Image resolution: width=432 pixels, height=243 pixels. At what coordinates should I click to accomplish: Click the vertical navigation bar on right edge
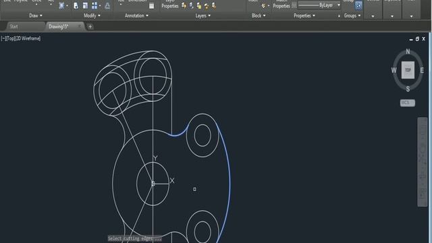(423, 162)
